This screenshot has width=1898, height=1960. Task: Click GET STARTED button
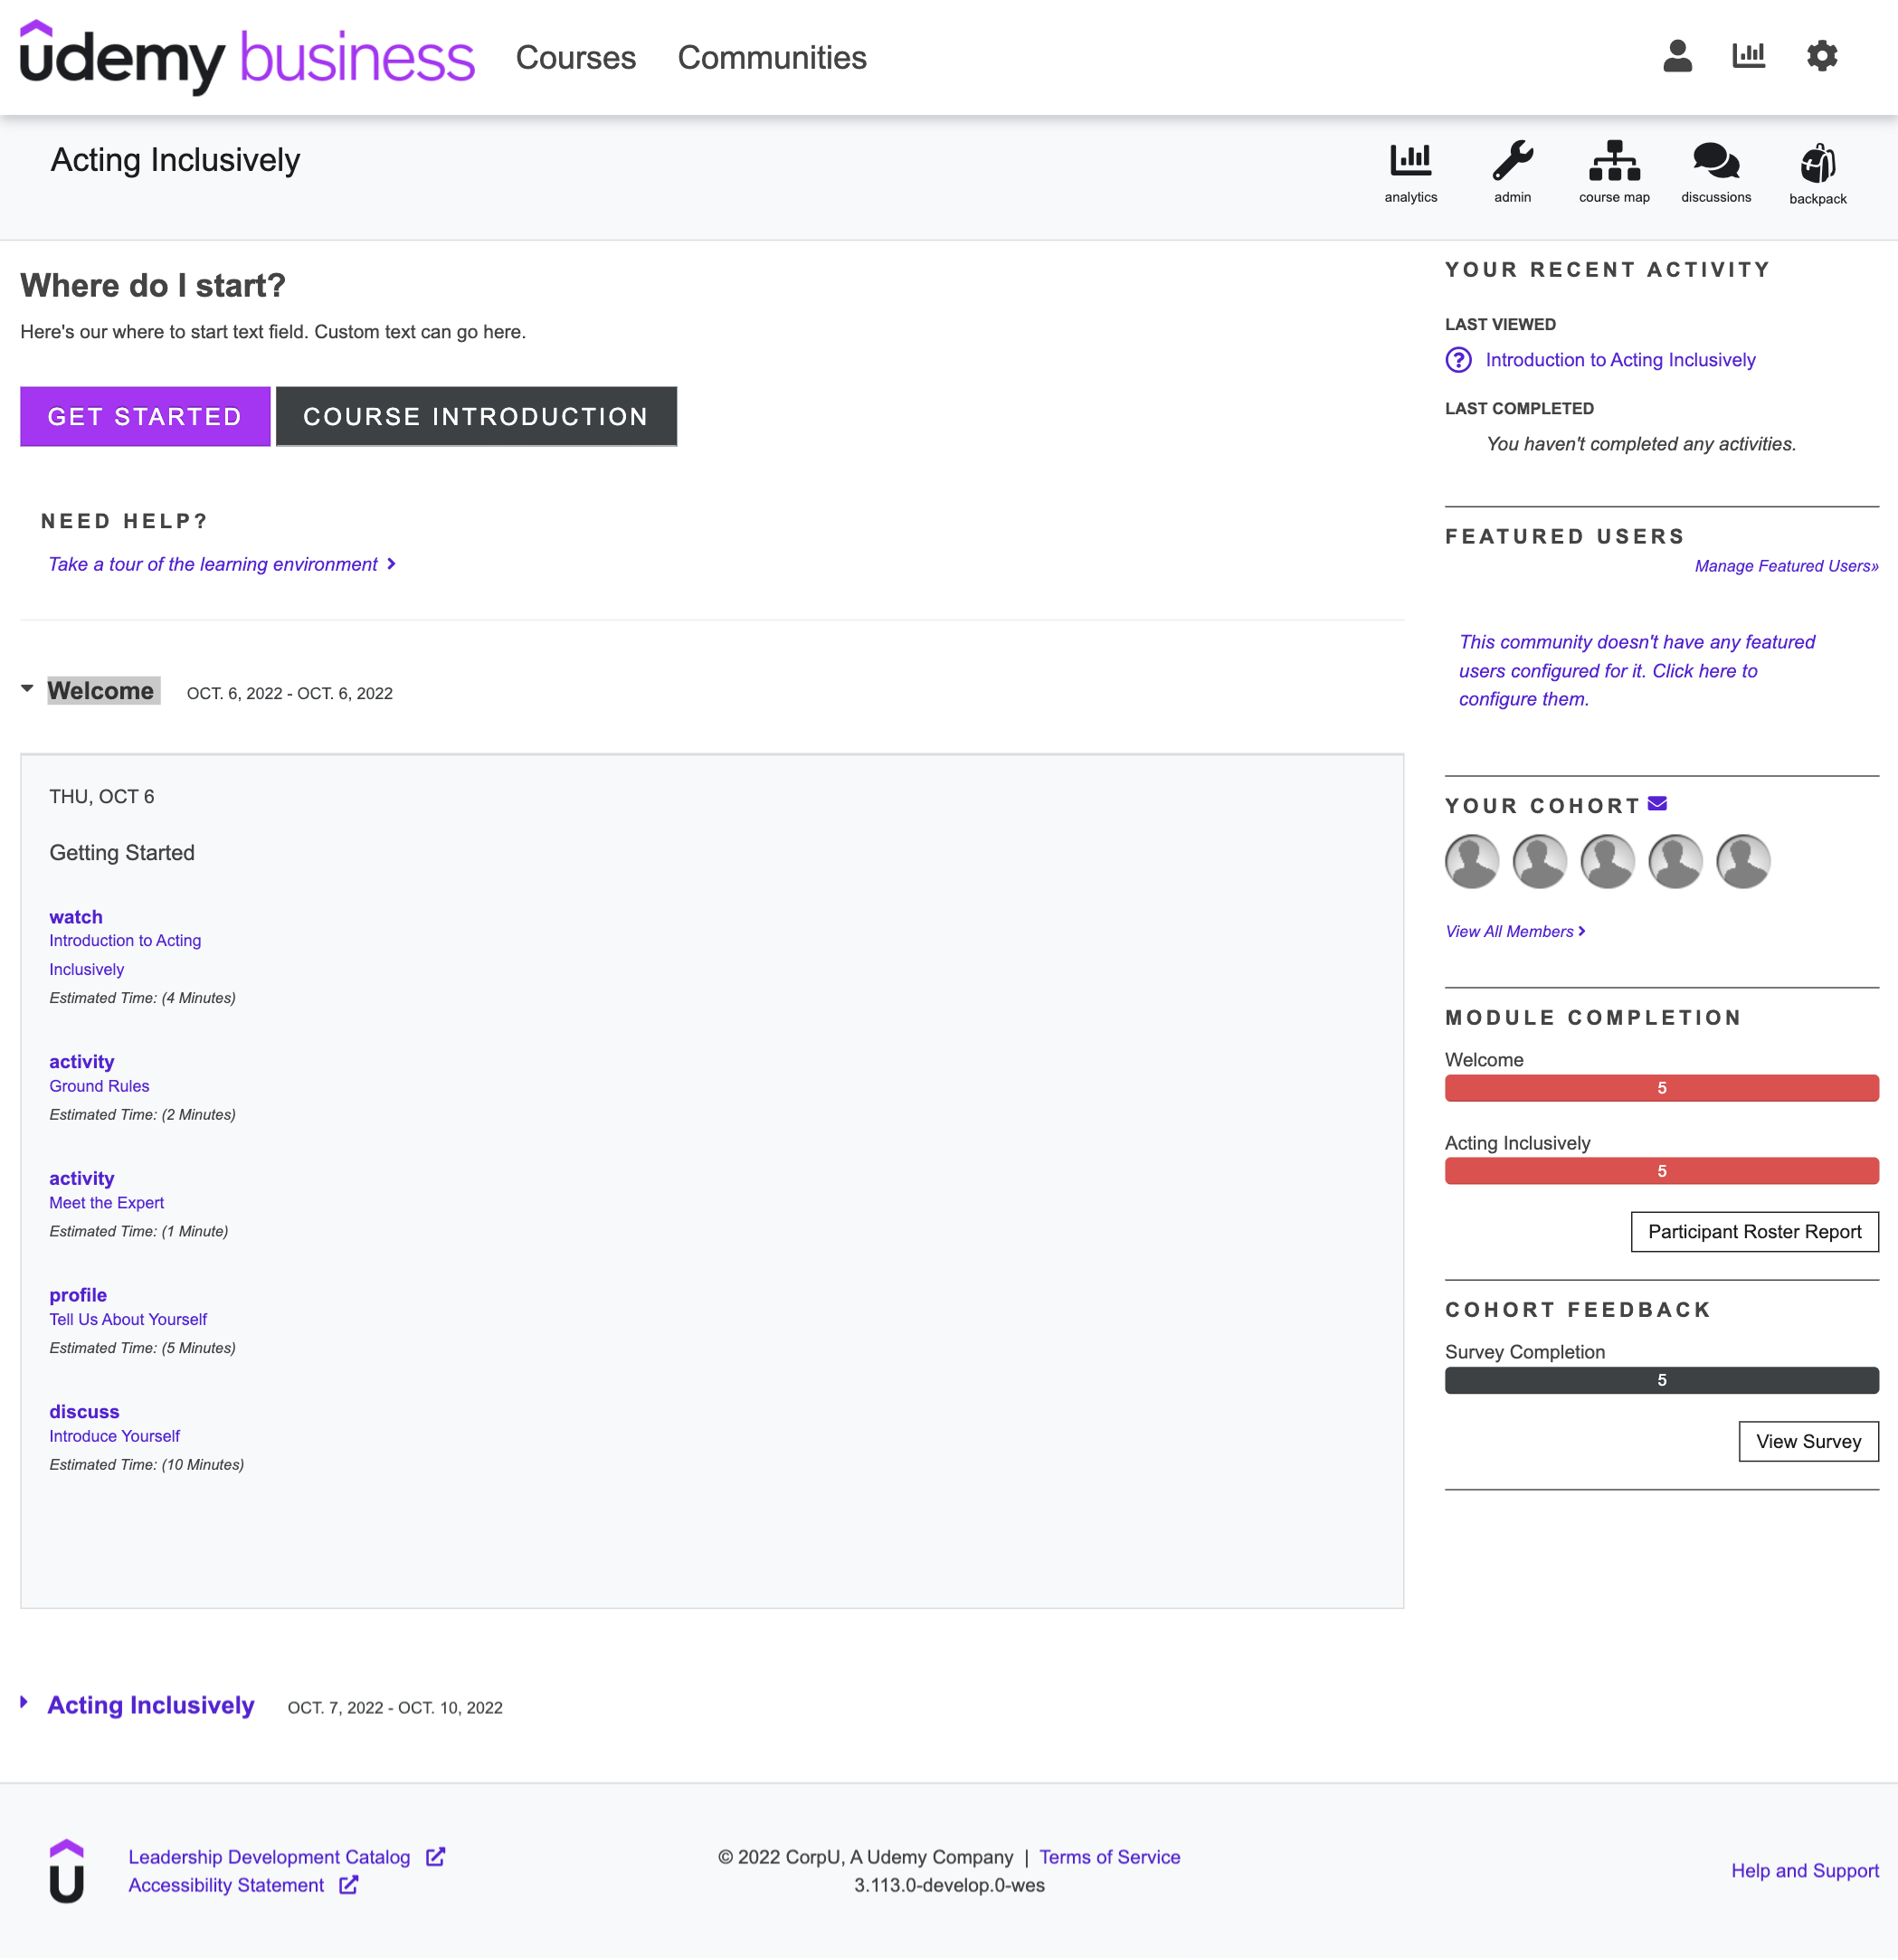point(144,415)
